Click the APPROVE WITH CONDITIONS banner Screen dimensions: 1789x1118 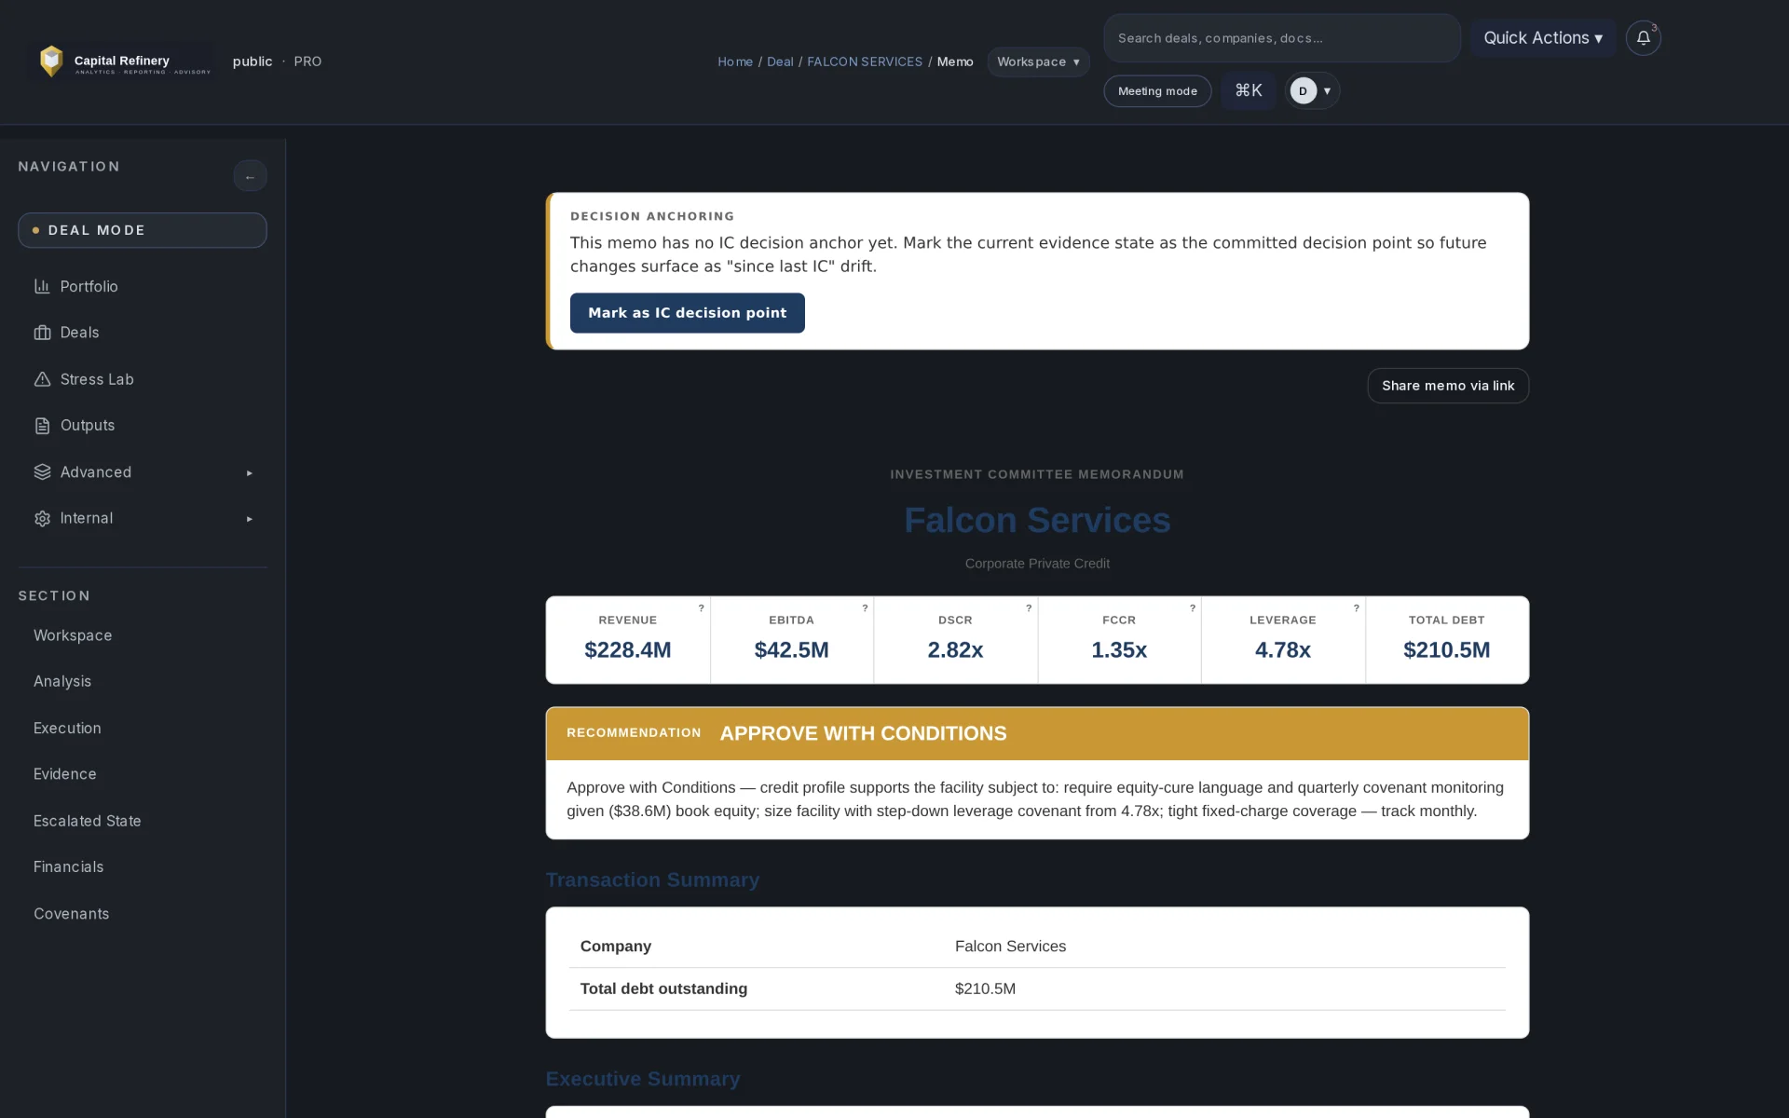click(x=1037, y=733)
